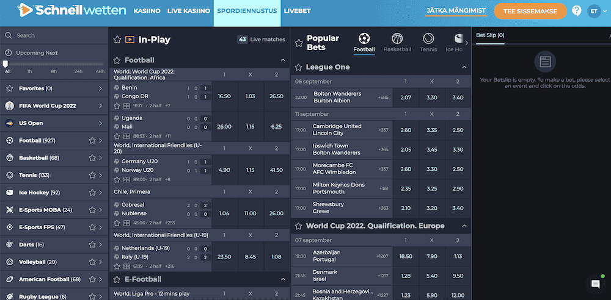Collapse the E-Football section
This screenshot has width=611, height=300.
pos(283,279)
